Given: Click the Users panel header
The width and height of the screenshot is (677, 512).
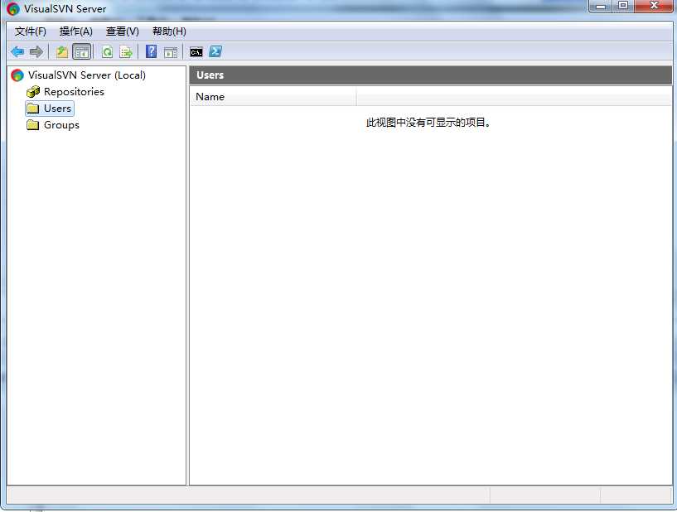Looking at the screenshot, I should tap(430, 75).
